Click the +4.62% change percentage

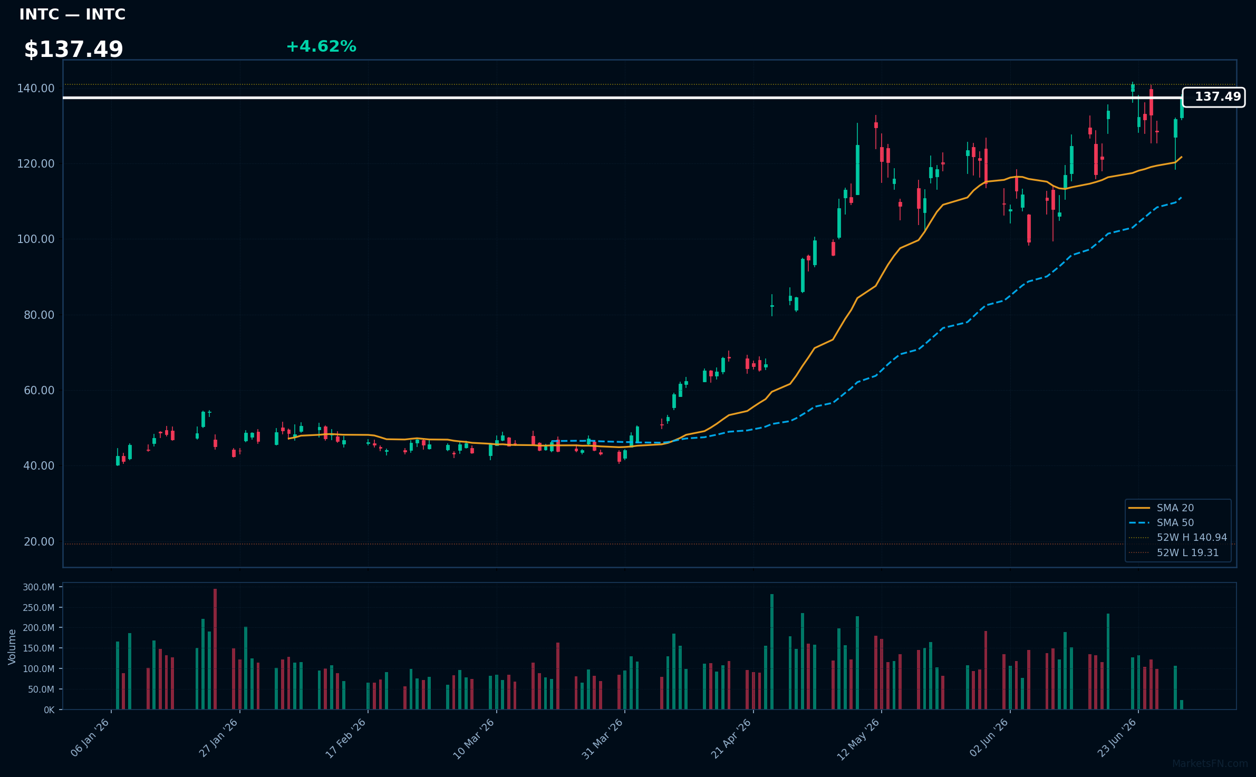pyautogui.click(x=321, y=46)
